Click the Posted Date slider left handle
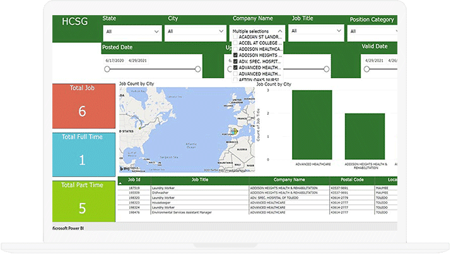The width and height of the screenshot is (451, 271). click(x=108, y=69)
